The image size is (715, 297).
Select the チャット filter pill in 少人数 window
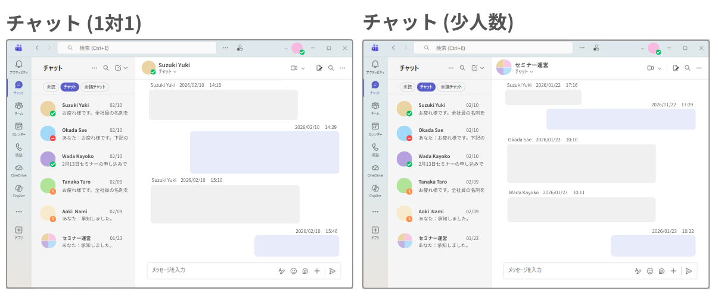tap(426, 87)
